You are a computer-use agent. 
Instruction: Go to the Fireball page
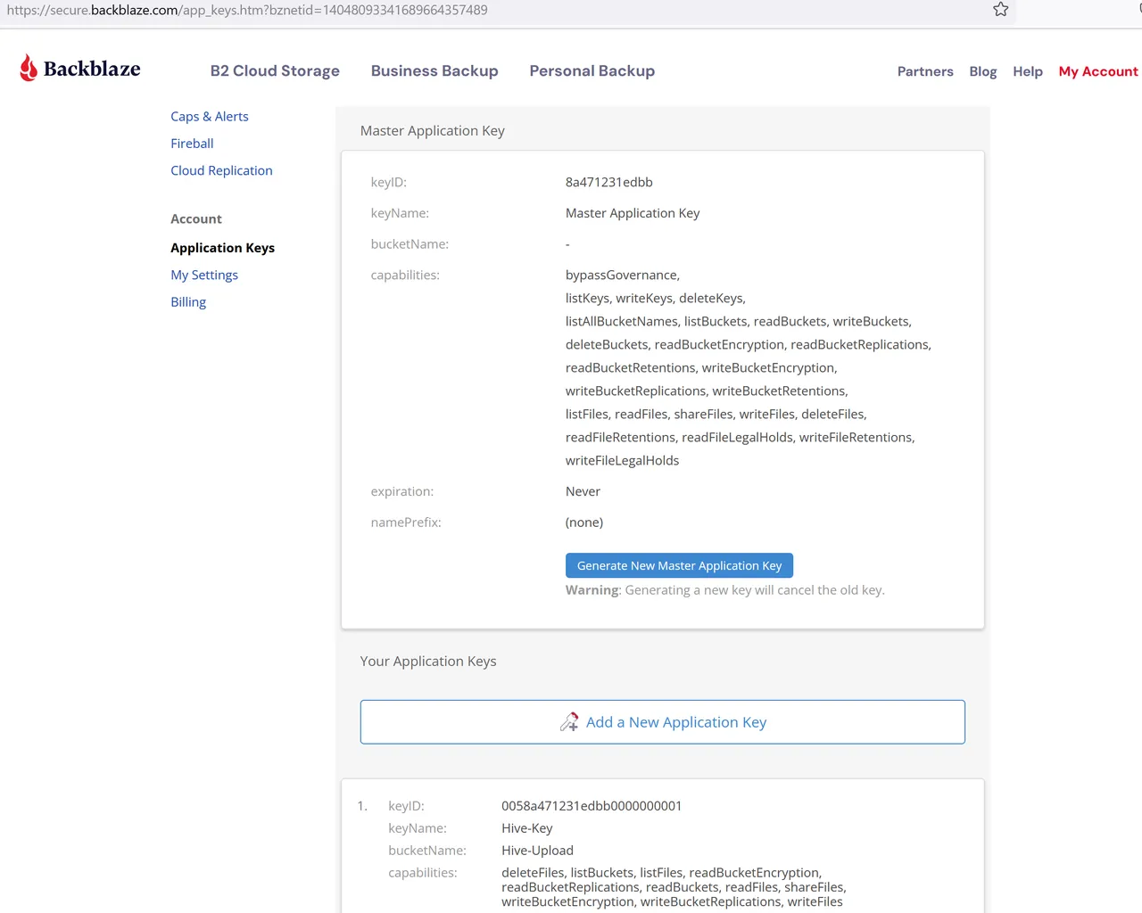coord(192,143)
